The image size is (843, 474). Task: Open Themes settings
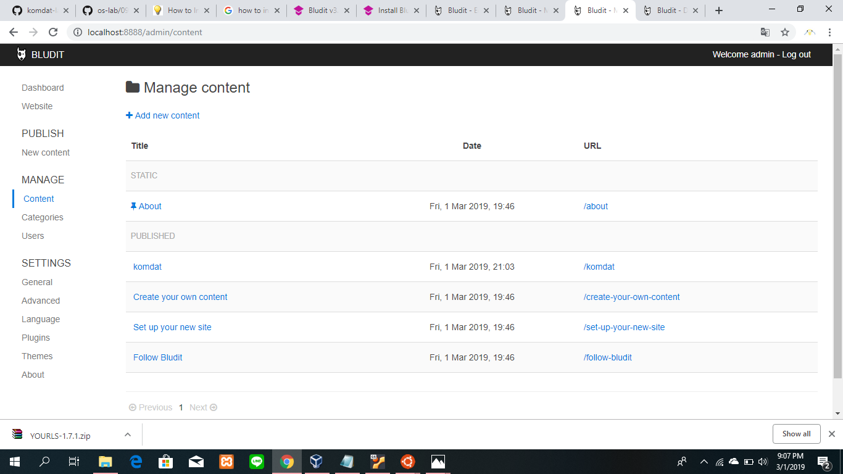pyautogui.click(x=37, y=356)
